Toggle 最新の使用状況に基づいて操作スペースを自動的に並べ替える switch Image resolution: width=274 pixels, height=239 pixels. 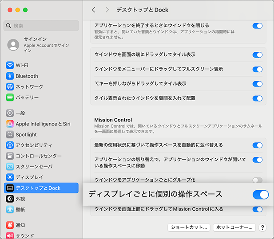(x=258, y=145)
